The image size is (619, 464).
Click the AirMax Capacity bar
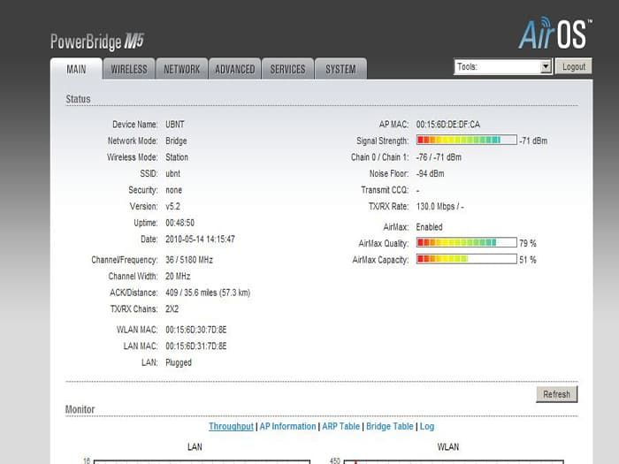tap(467, 259)
